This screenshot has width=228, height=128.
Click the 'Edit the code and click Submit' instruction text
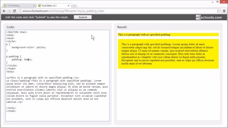37,17
